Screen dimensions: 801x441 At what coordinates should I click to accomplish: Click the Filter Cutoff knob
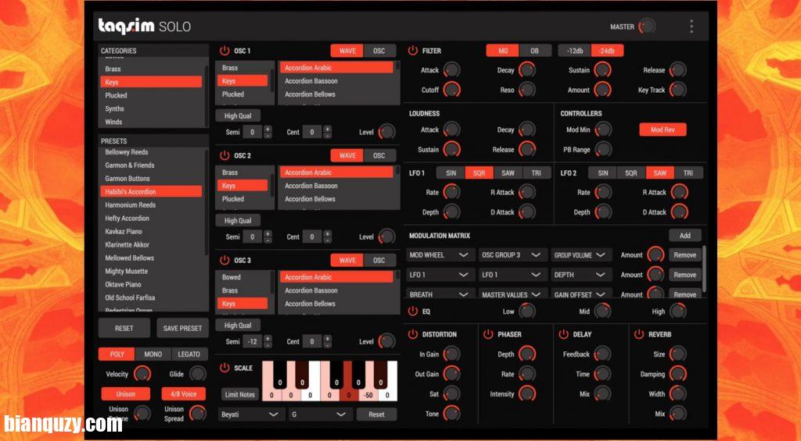click(x=451, y=90)
